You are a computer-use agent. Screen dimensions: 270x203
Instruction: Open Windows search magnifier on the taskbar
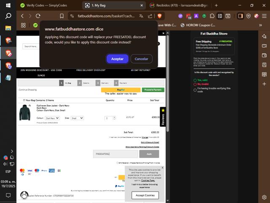click(x=8, y=16)
